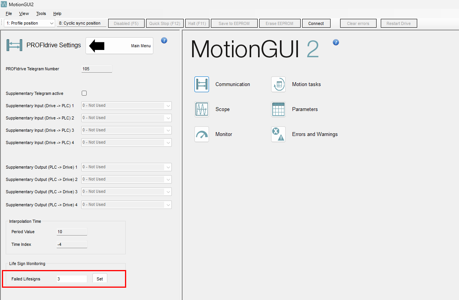Click the Interpolation Time group label
Image resolution: width=459 pixels, height=300 pixels.
click(25, 221)
